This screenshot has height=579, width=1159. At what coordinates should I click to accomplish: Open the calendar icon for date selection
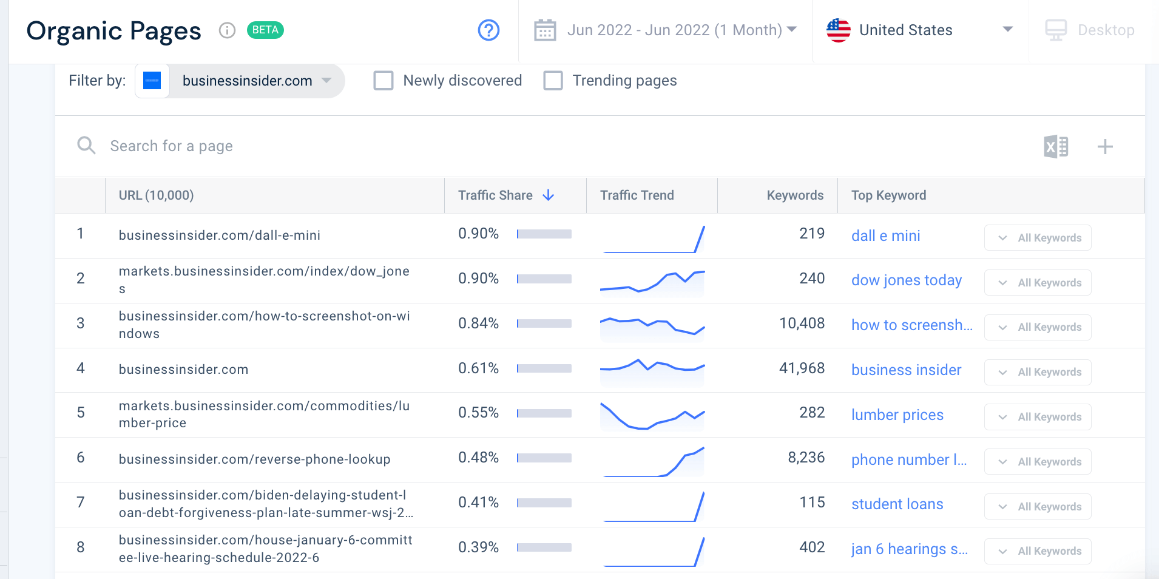544,30
